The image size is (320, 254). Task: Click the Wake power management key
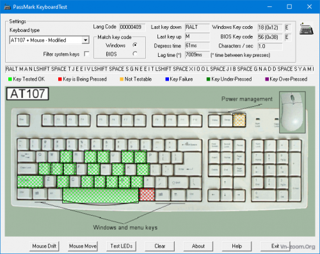tap(214, 121)
